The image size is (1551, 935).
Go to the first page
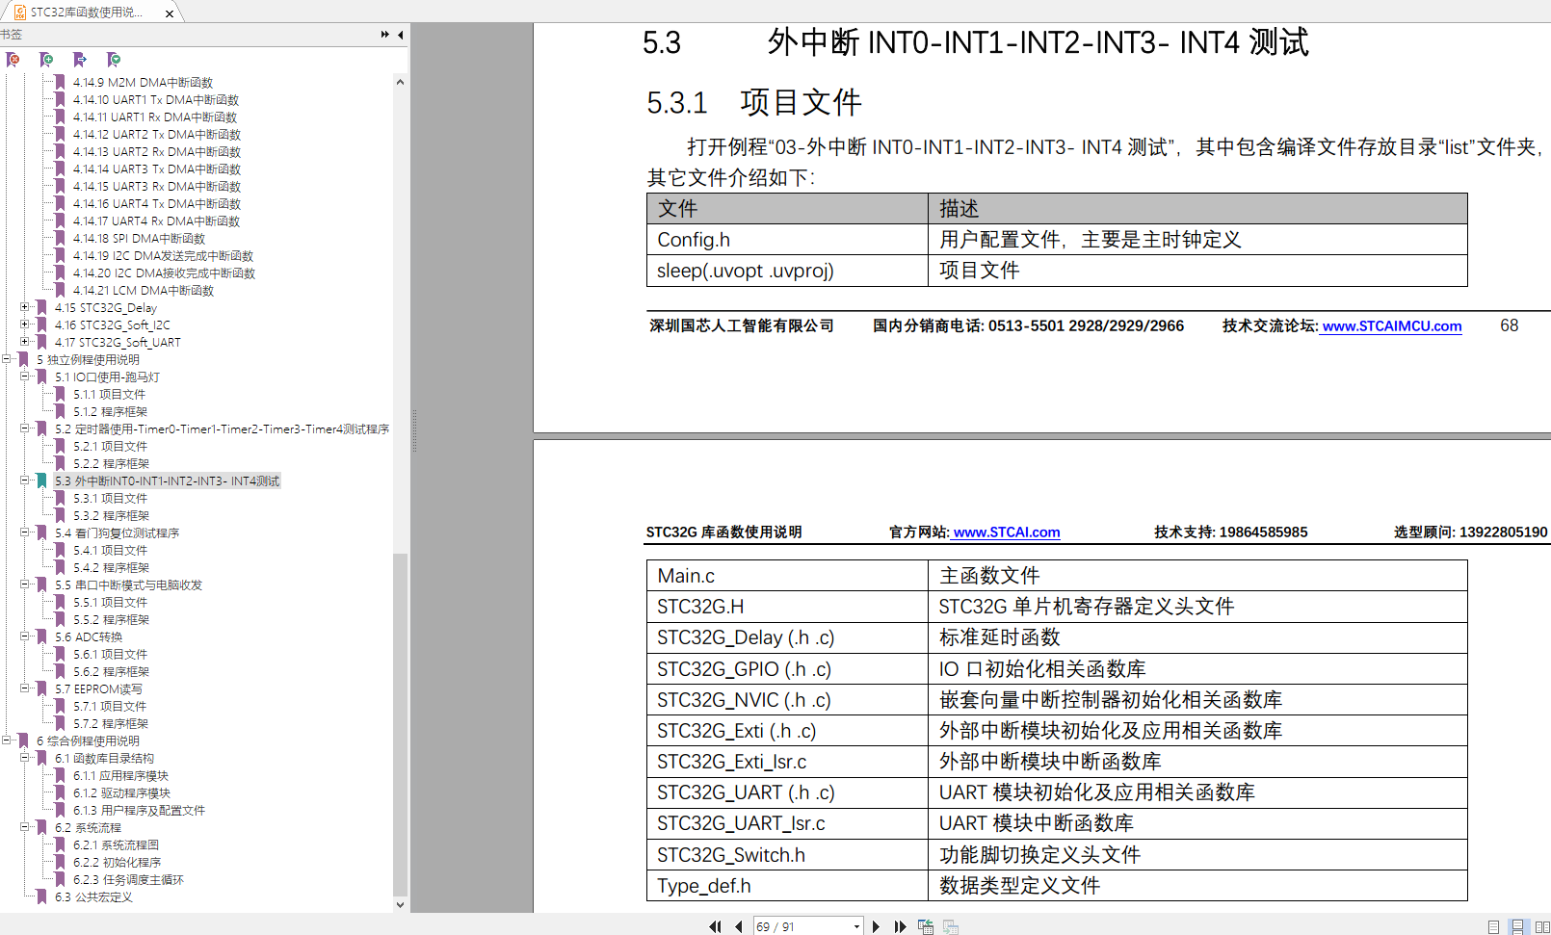pos(715,926)
